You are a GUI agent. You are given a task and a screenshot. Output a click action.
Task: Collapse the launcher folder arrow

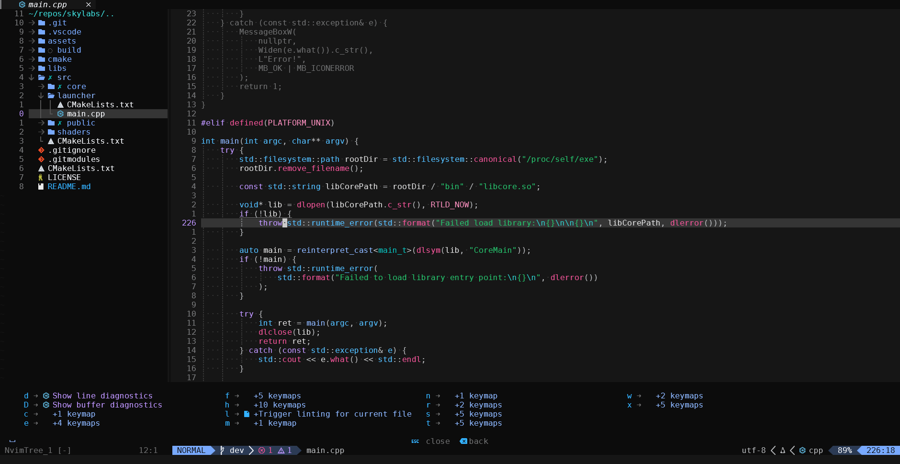41,96
